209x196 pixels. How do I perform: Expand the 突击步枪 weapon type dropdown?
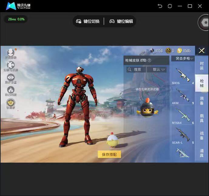click(183, 58)
